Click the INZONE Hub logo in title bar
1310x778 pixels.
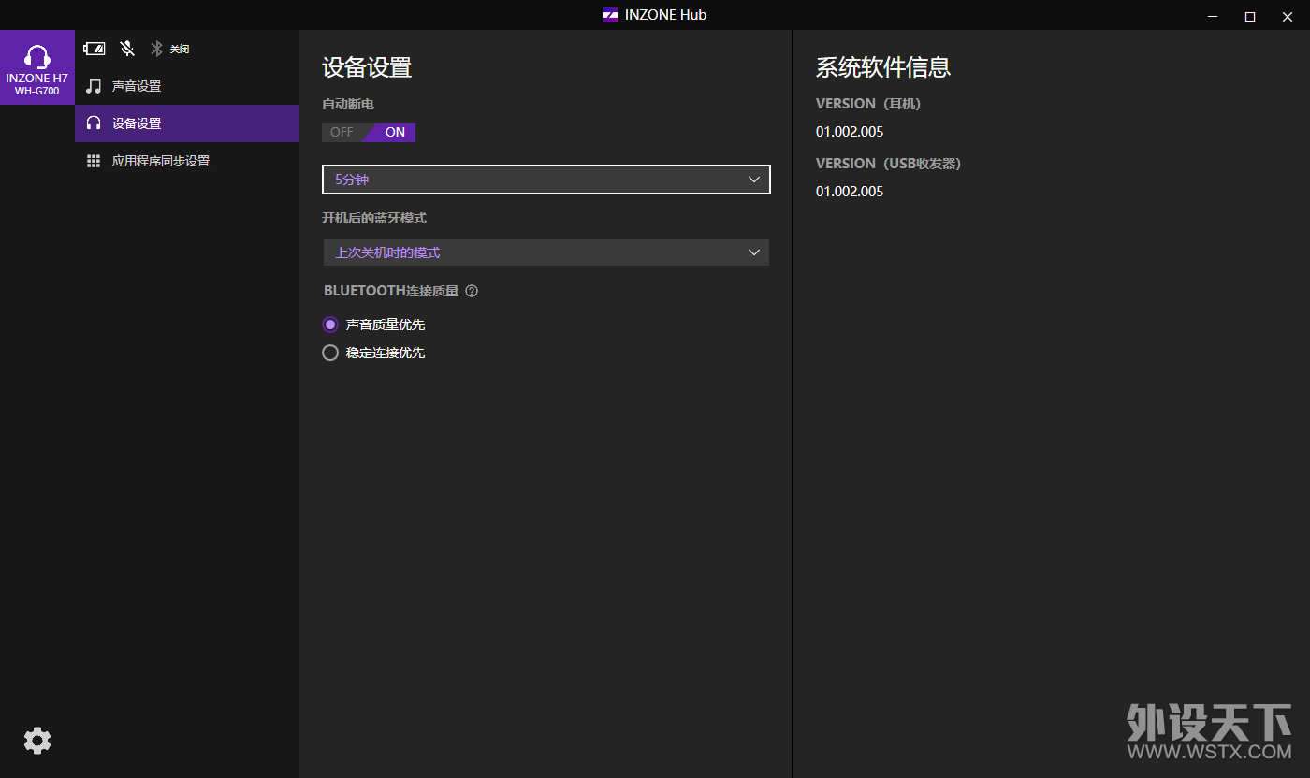tap(610, 15)
